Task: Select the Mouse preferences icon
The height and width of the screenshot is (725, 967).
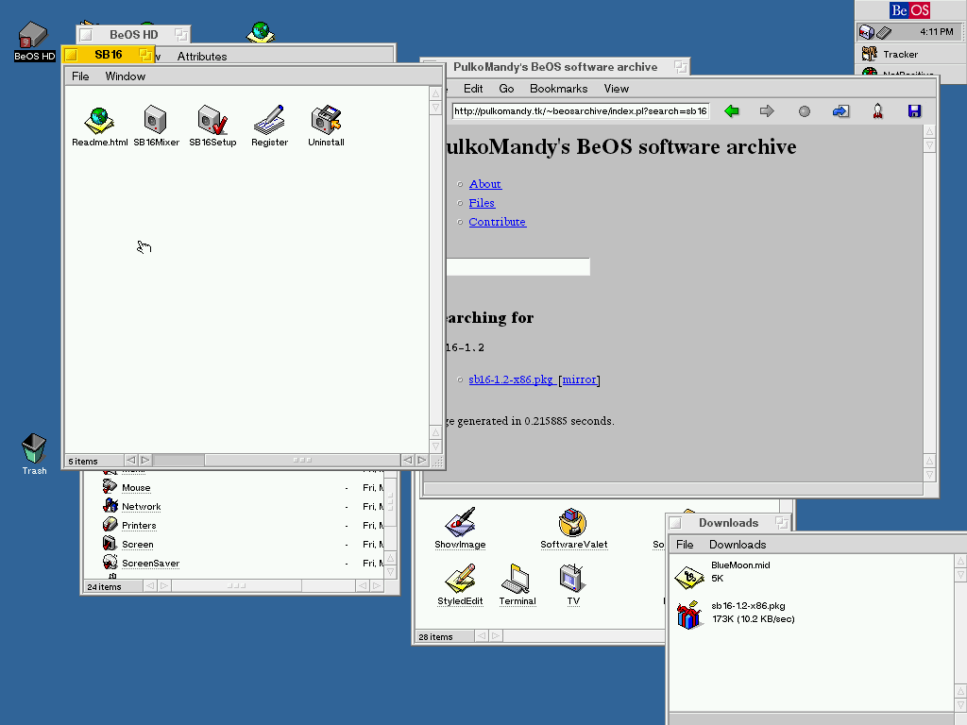Action: (x=110, y=487)
